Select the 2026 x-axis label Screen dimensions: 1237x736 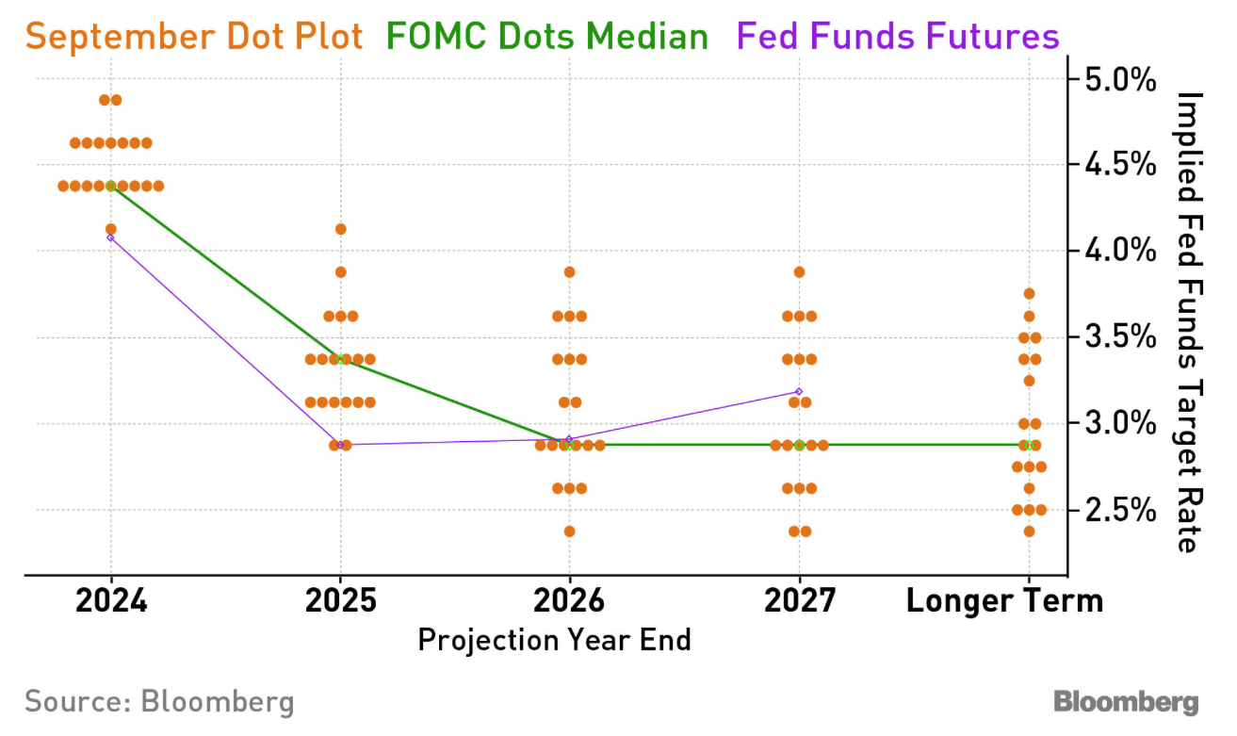(569, 600)
